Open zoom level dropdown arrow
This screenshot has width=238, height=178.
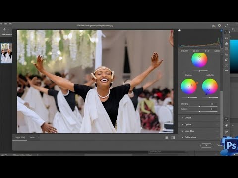click(38, 137)
